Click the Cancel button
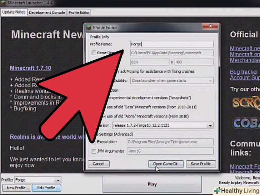260x195 pixels. coord(99,164)
